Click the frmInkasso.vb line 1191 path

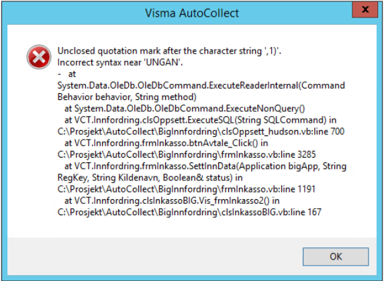[186, 189]
